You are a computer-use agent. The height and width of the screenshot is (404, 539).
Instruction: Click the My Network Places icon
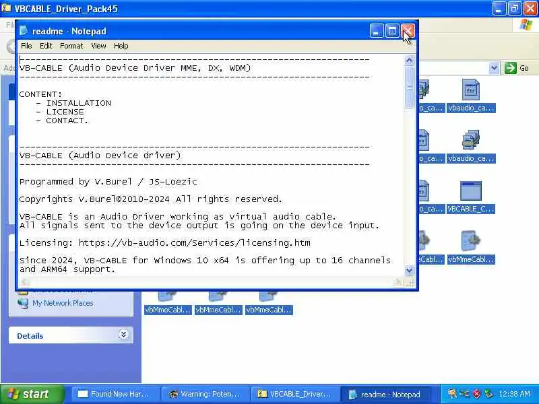pyautogui.click(x=23, y=304)
